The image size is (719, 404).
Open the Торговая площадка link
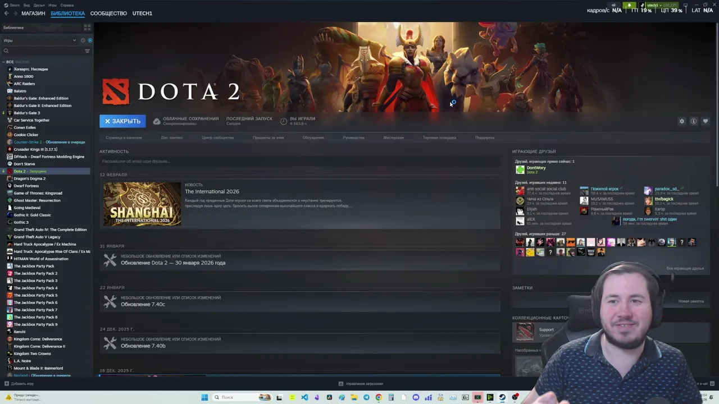coord(439,137)
